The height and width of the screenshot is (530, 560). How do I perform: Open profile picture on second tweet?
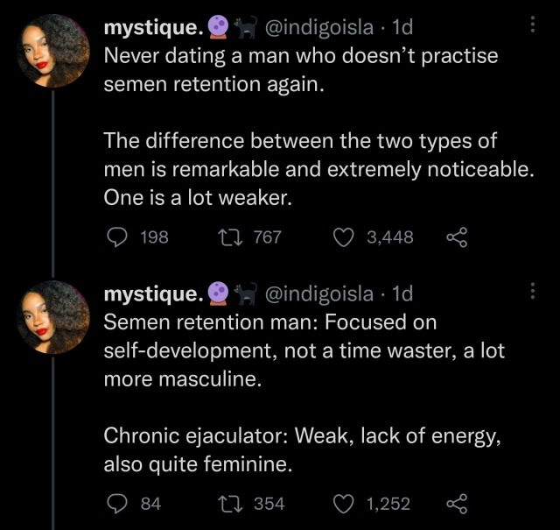[52, 316]
